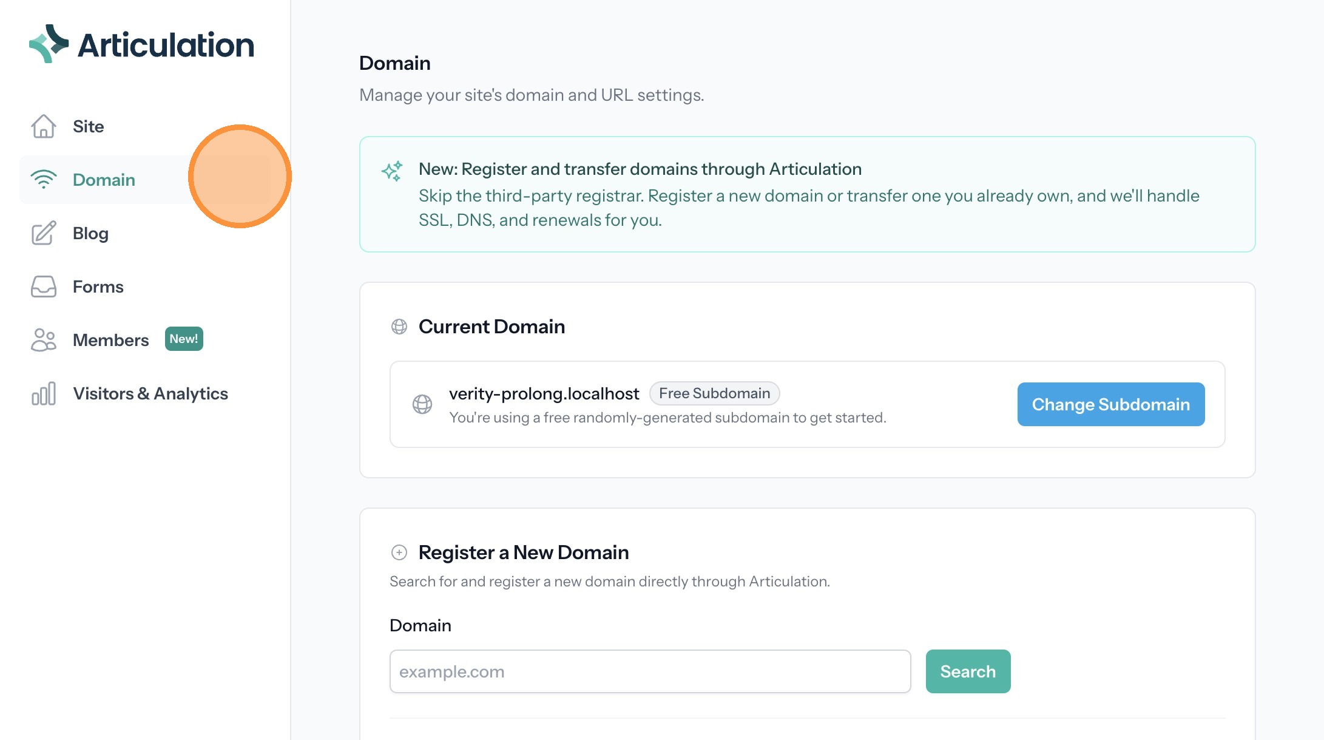Click the Domain wifi signal icon
Image resolution: width=1324 pixels, height=740 pixels.
tap(44, 180)
